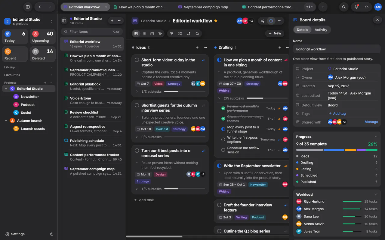
Task: Switch to timeline view in the view switcher
Action: tap(160, 34)
